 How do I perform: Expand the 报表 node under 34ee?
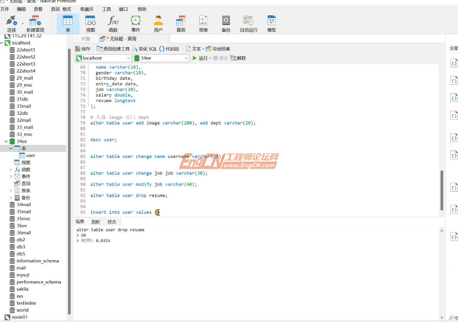[x=10, y=190]
